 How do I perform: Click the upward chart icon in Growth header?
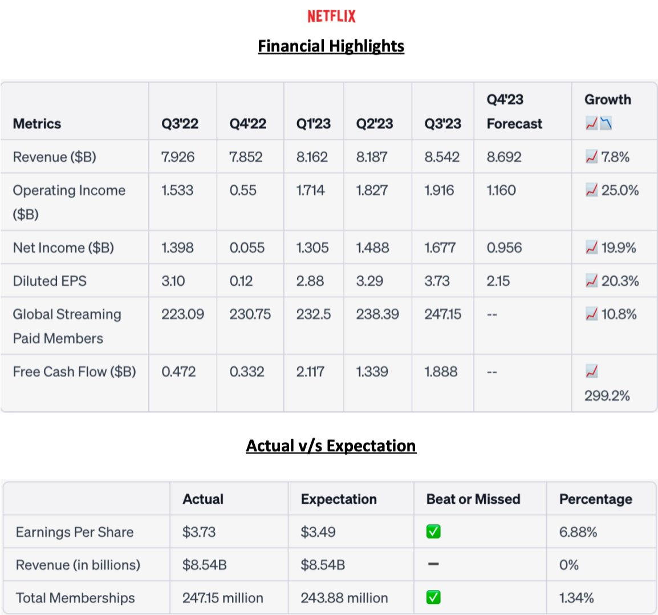pyautogui.click(x=591, y=123)
